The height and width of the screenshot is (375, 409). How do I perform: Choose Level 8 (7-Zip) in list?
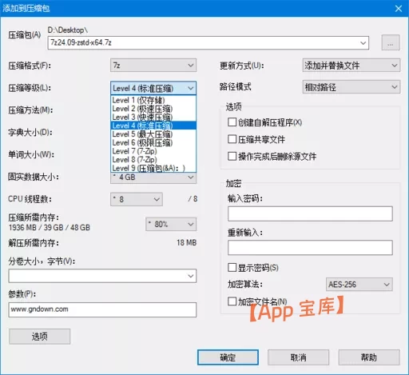click(153, 160)
